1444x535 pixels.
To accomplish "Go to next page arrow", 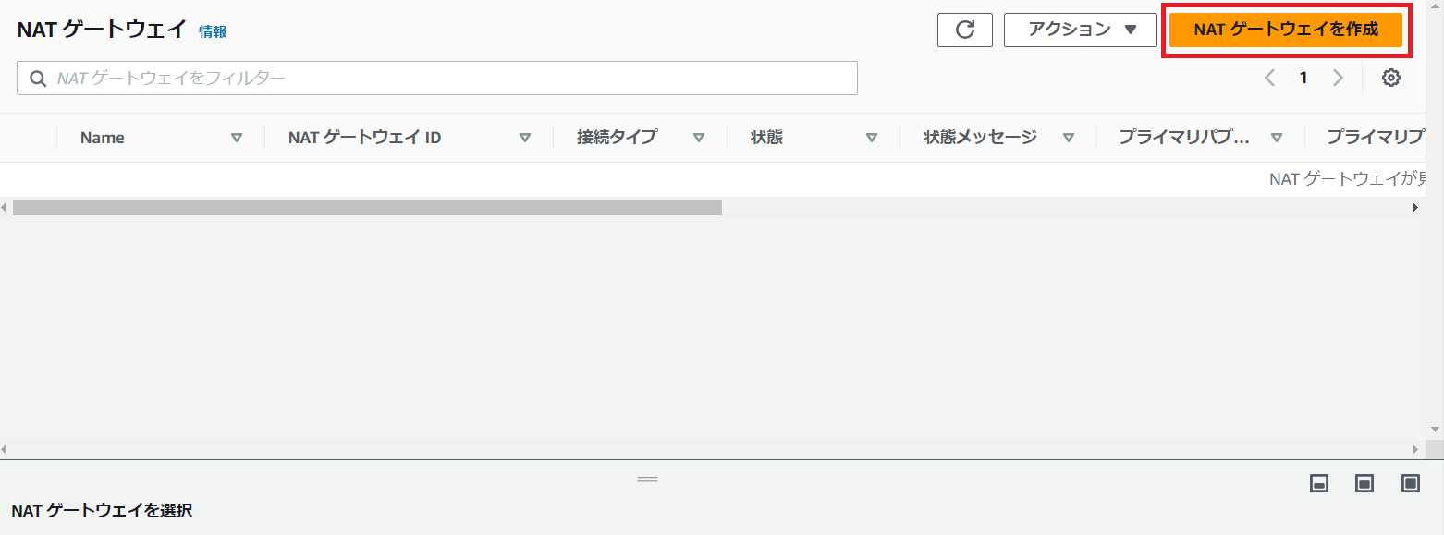I will pyautogui.click(x=1338, y=78).
